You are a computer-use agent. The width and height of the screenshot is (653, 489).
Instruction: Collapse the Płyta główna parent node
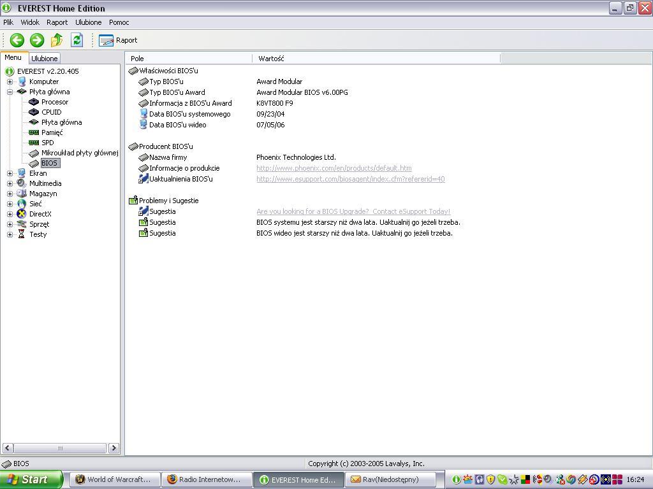pos(10,92)
